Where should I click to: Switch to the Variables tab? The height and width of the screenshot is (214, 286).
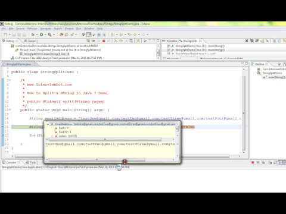click(170, 41)
